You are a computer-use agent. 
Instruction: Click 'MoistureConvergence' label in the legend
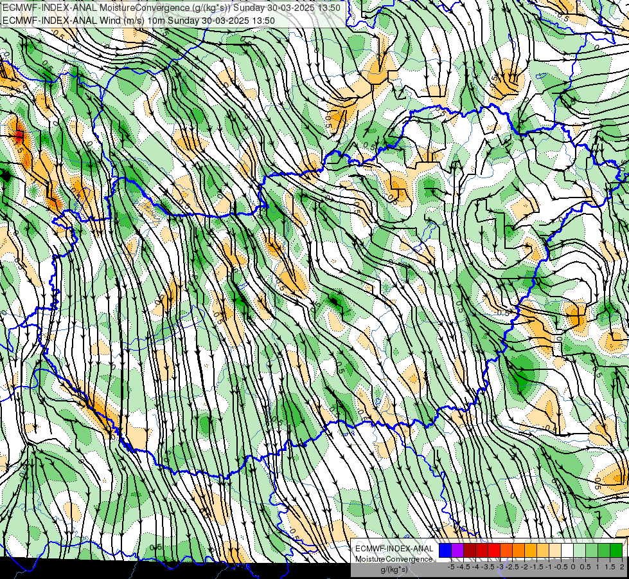click(394, 559)
